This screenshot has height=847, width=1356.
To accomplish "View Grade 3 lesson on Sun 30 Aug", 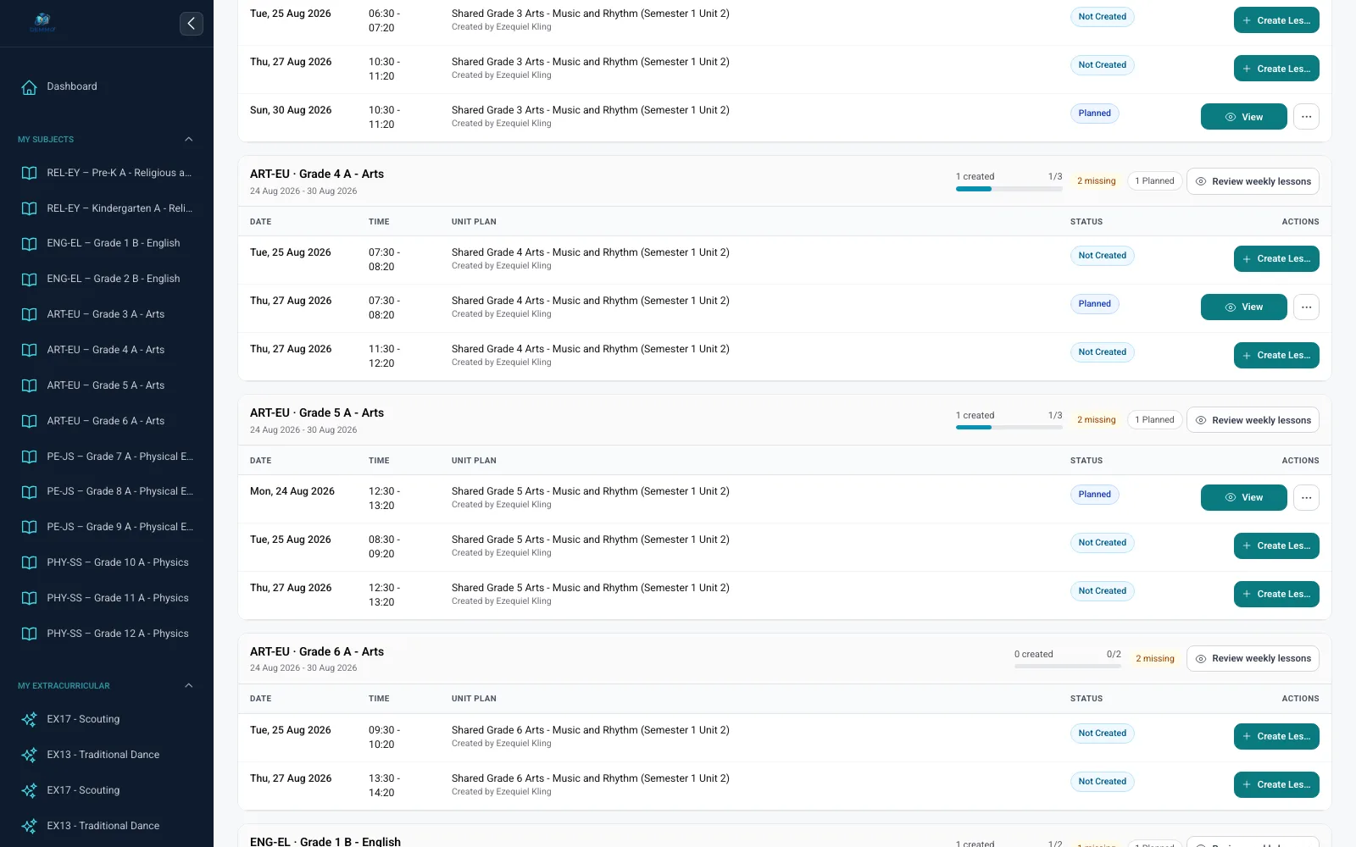I will coord(1243,117).
